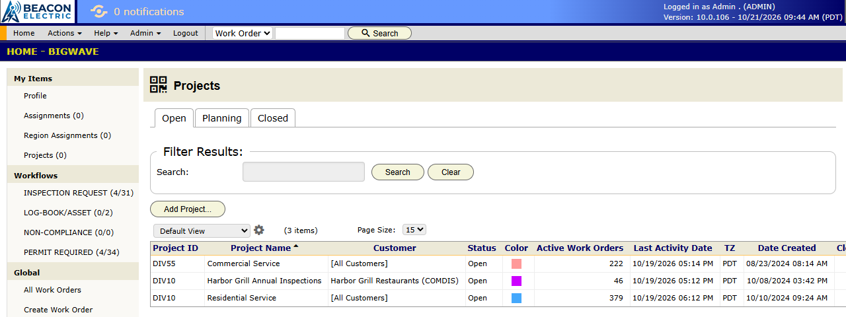Click the HOME - BIGWAVE breadcrumb

52,52
